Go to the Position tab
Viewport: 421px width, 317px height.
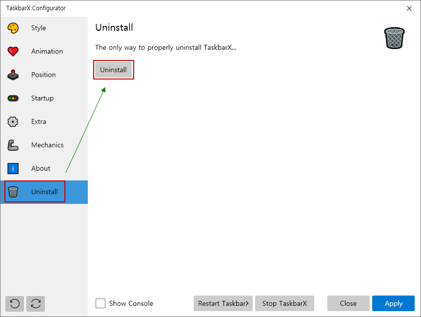44,75
